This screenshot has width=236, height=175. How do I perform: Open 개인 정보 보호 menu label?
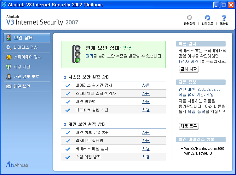[x=26, y=77]
